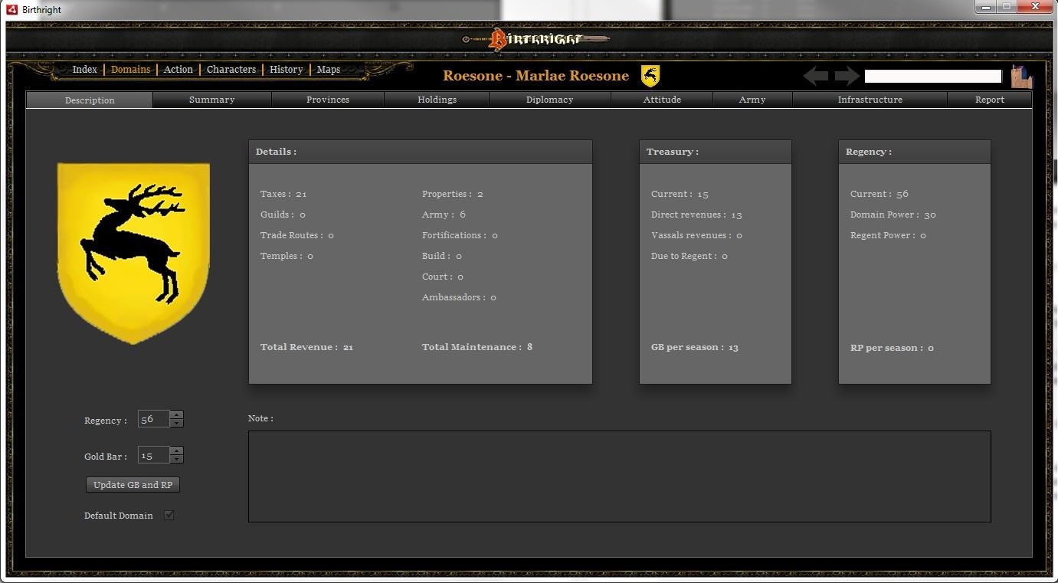
Task: Click the large Roesone coat of arms
Action: pos(133,253)
